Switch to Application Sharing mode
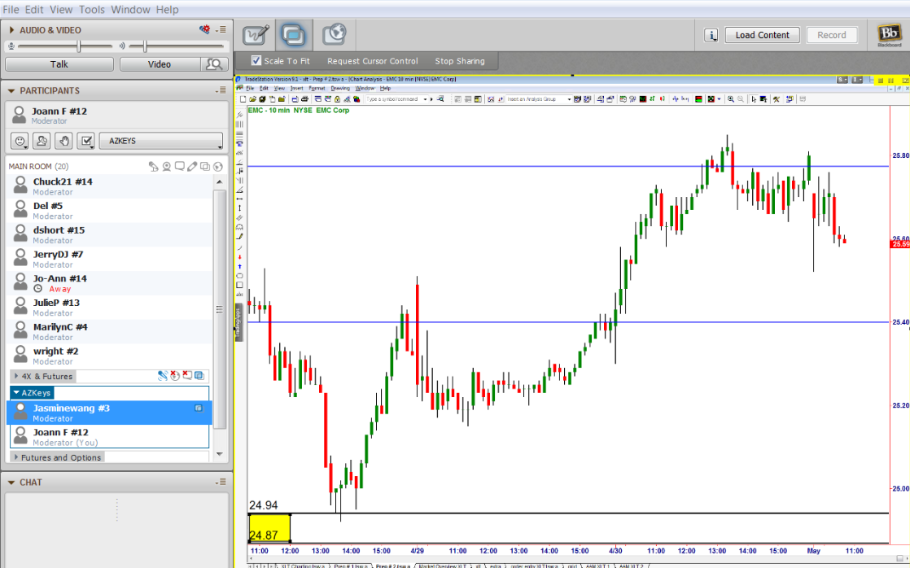The image size is (910, 568). [x=293, y=35]
